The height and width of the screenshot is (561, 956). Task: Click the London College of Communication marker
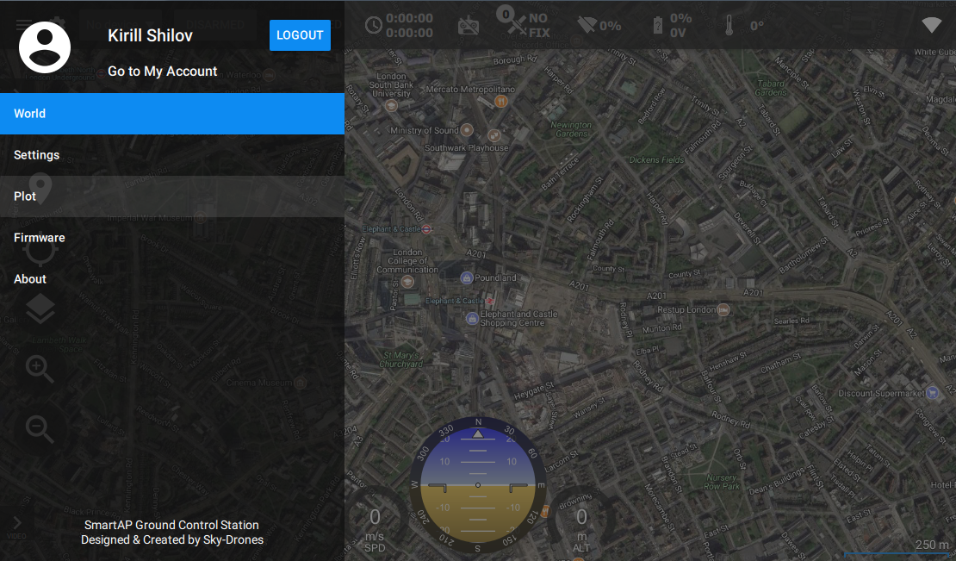point(407,281)
